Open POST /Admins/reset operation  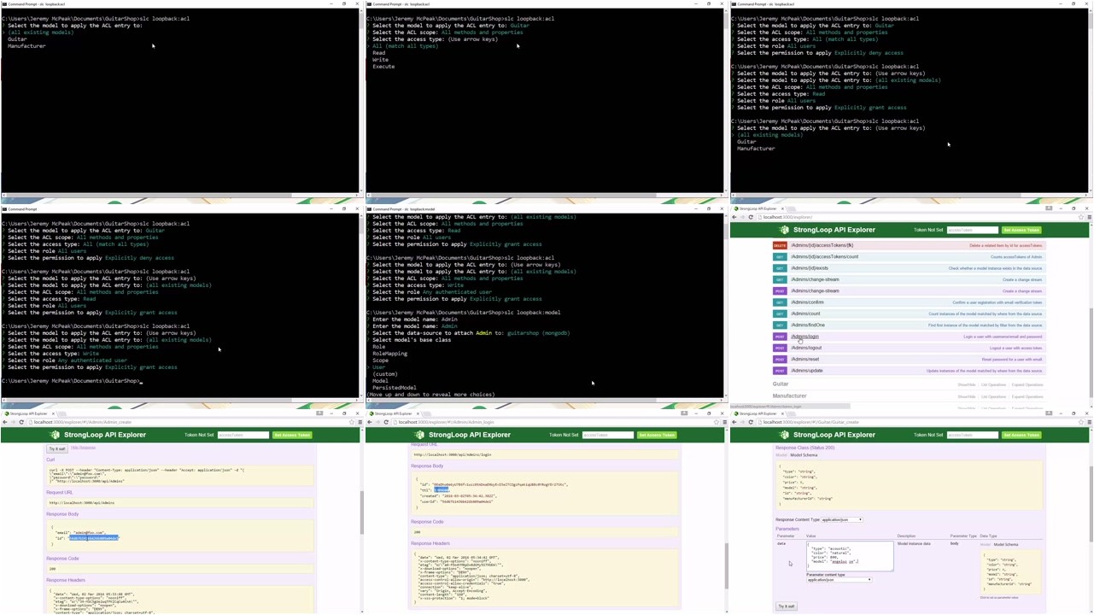(804, 359)
